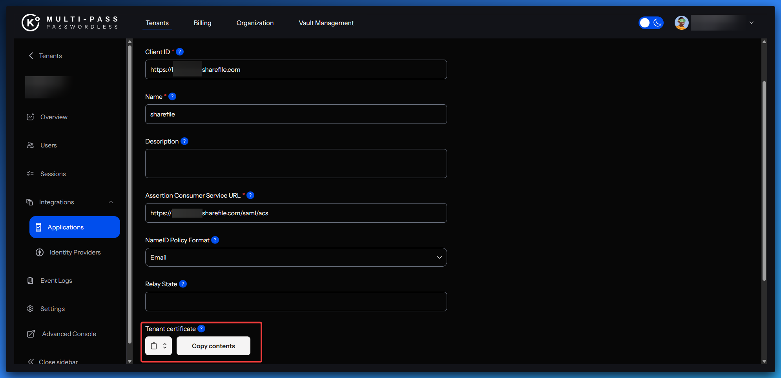
Task: Open the Vault Management tab
Action: click(326, 23)
